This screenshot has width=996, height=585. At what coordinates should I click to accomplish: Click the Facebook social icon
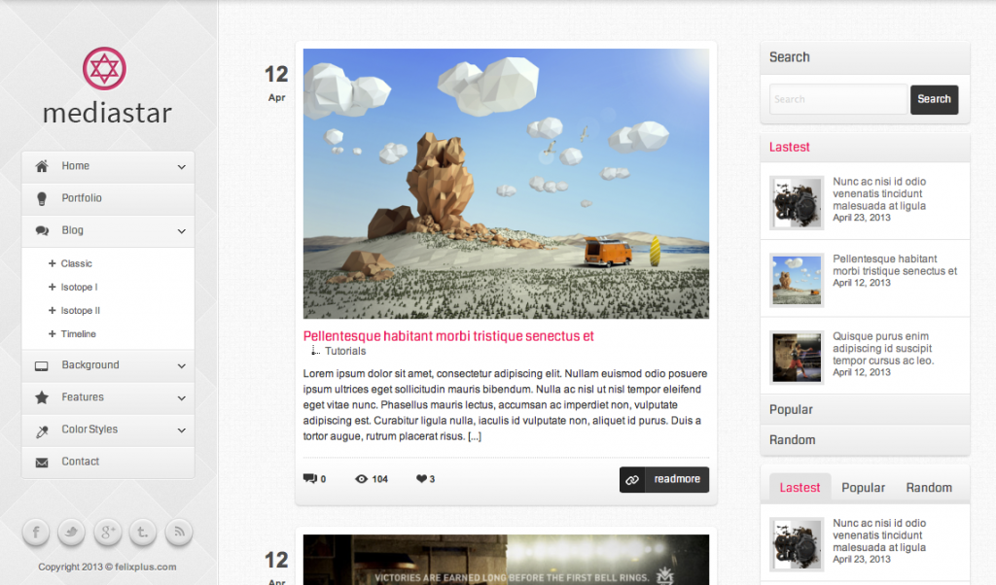pos(36,532)
